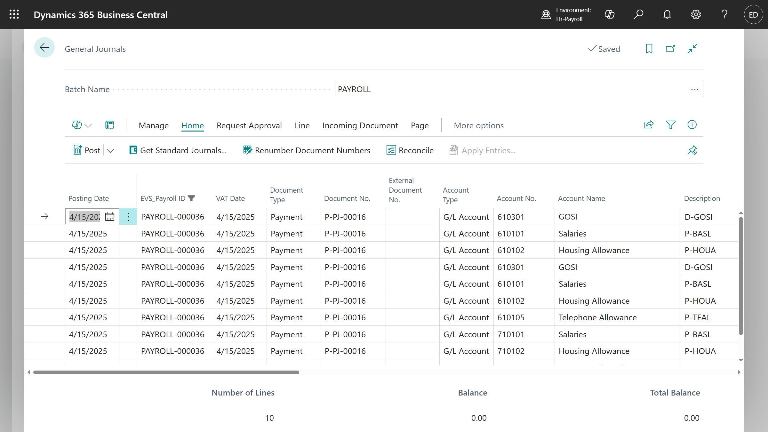Open settings gear in top bar
768x432 pixels.
point(696,14)
